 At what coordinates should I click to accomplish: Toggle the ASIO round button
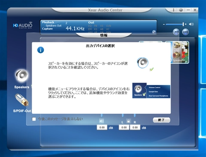coord(185,32)
